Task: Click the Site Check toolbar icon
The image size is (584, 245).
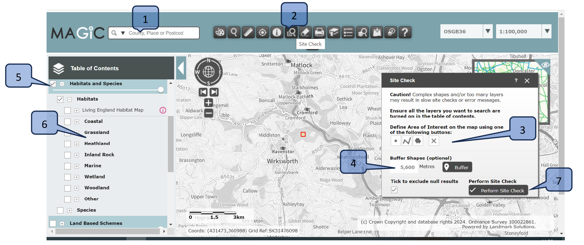Action: click(x=291, y=33)
